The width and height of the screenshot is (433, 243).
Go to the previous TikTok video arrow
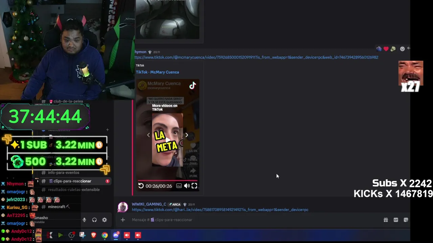(x=149, y=135)
